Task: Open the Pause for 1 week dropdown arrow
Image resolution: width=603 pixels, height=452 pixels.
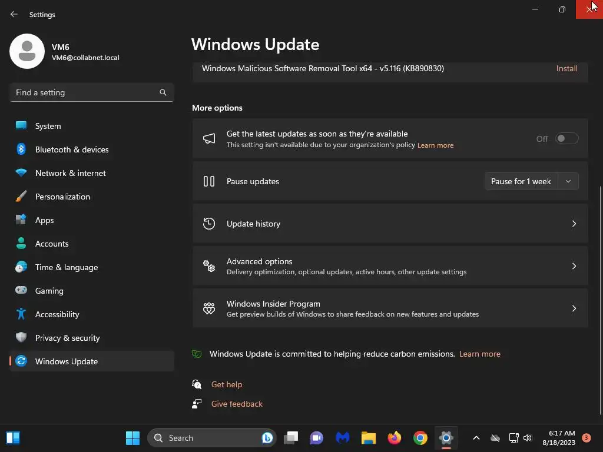Action: click(568, 181)
